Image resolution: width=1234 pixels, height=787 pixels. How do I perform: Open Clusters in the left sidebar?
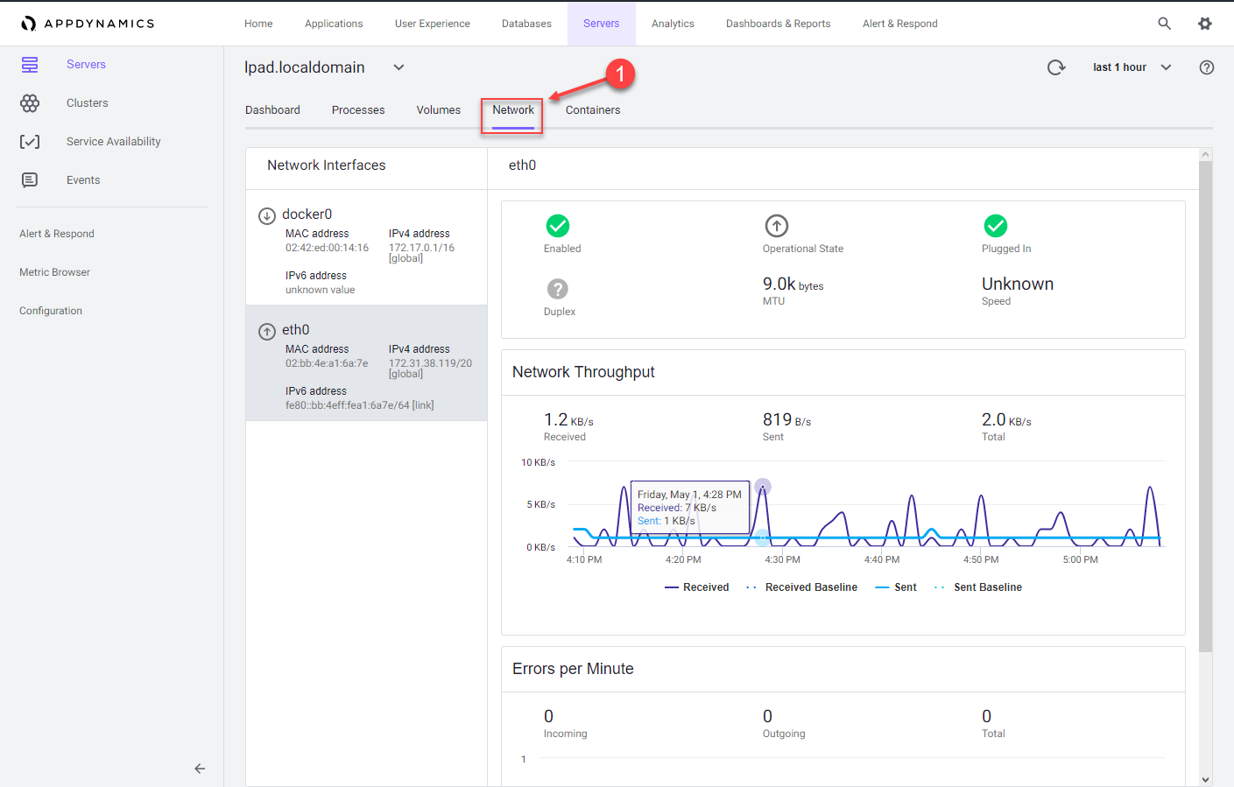(88, 103)
